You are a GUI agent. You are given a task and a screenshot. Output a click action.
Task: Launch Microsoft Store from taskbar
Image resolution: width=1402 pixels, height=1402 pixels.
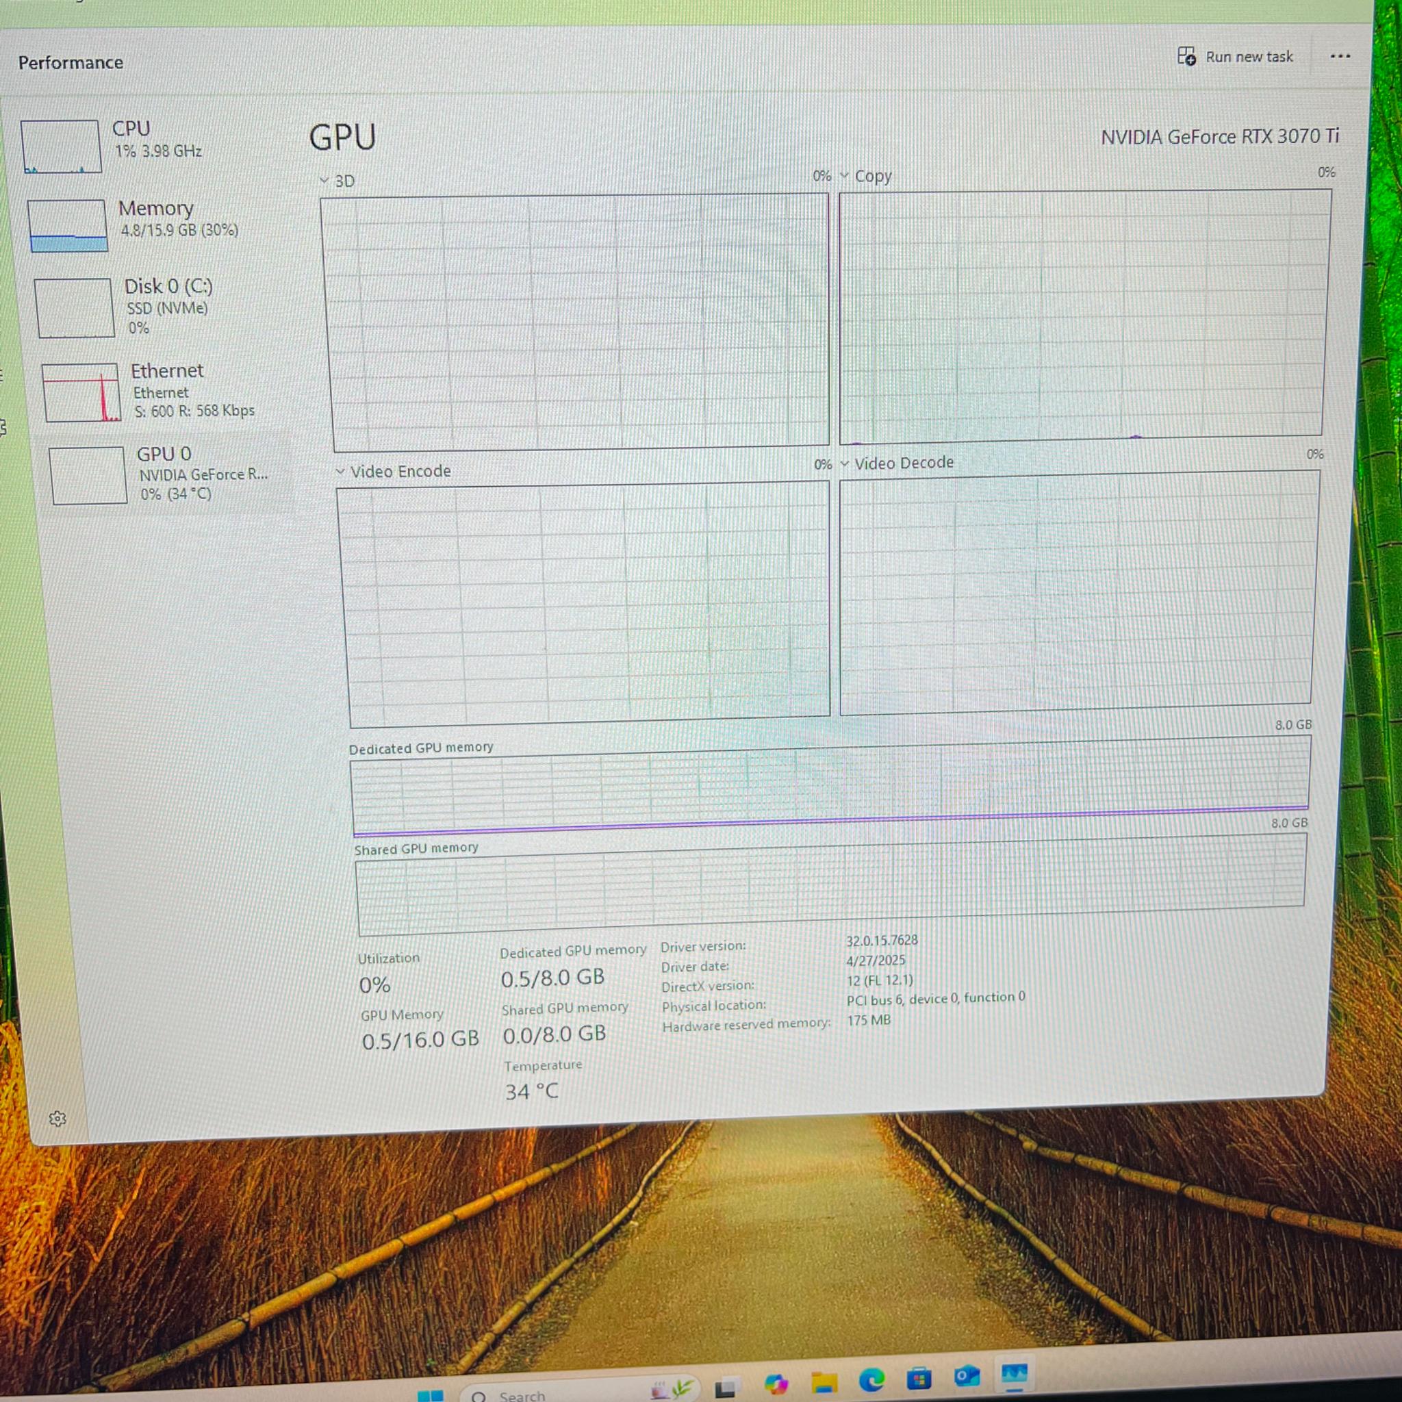pyautogui.click(x=919, y=1377)
